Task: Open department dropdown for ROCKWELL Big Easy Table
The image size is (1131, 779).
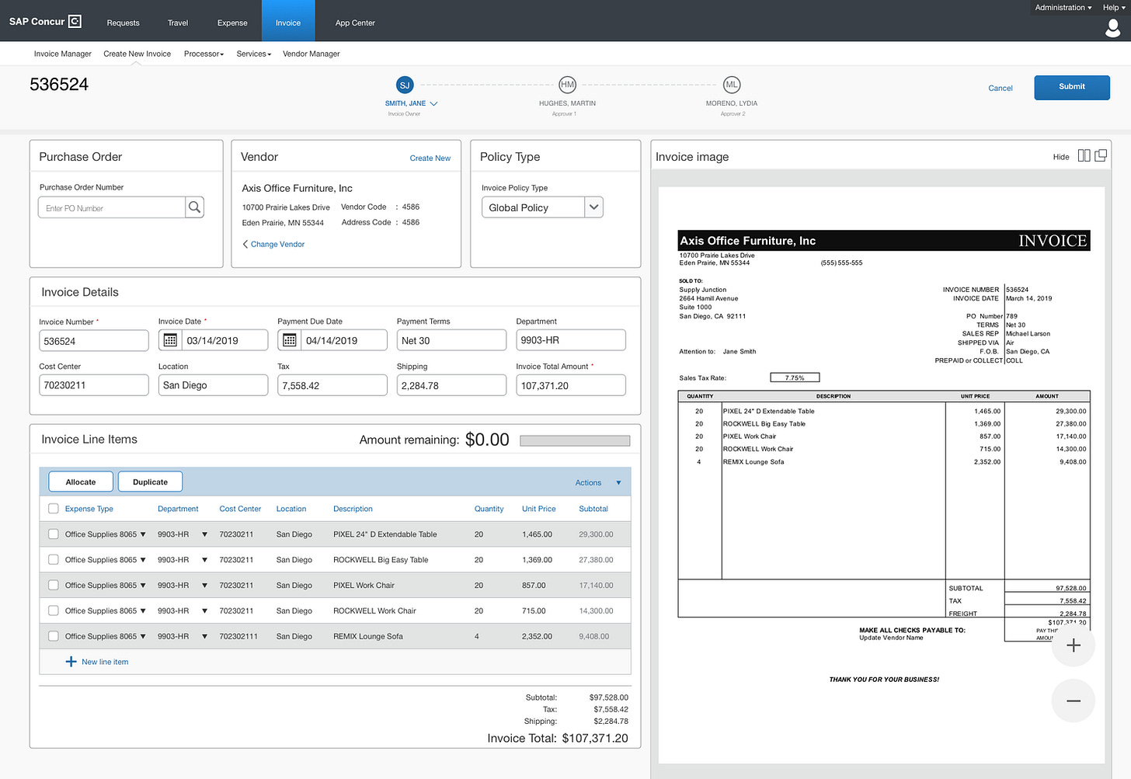Action: click(204, 560)
